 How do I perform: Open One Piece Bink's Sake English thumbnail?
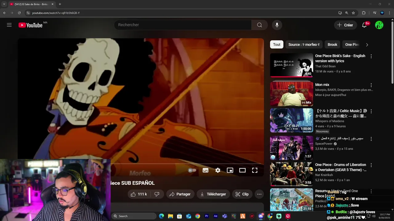291,65
